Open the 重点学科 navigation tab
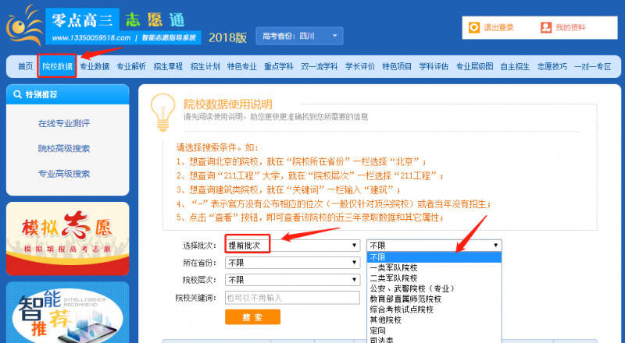Viewport: 625px width, 343px height. 279,66
